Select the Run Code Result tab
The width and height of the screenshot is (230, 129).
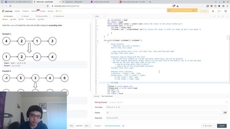pyautogui.click(x=107, y=96)
